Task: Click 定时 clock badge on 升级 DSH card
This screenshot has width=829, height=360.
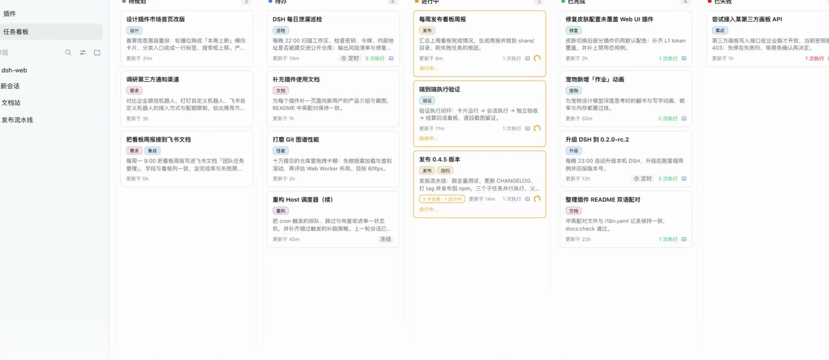Action: tap(642, 178)
